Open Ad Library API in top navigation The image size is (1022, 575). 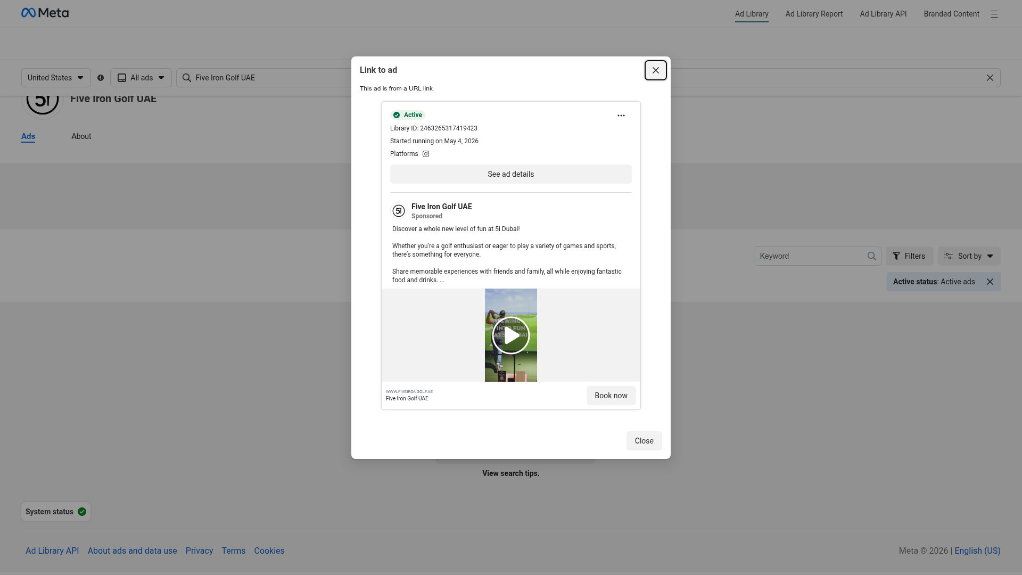click(883, 14)
